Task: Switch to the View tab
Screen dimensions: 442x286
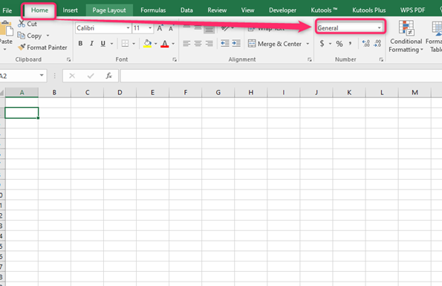Action: 247,10
